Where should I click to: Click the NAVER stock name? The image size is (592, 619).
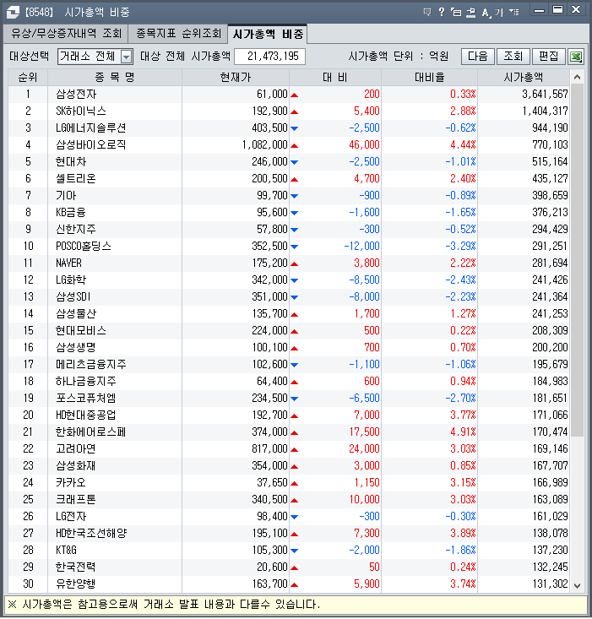68,263
